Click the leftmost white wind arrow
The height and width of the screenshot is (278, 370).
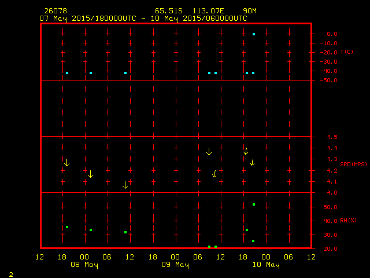click(x=66, y=162)
